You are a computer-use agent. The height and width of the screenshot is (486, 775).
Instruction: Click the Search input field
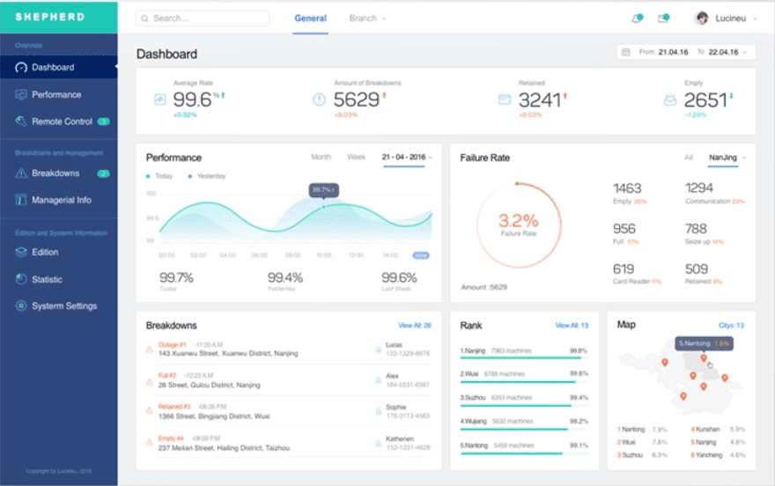[x=203, y=18]
